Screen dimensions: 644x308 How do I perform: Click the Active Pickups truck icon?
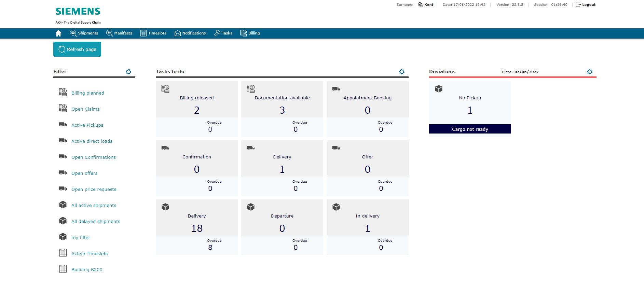point(63,125)
